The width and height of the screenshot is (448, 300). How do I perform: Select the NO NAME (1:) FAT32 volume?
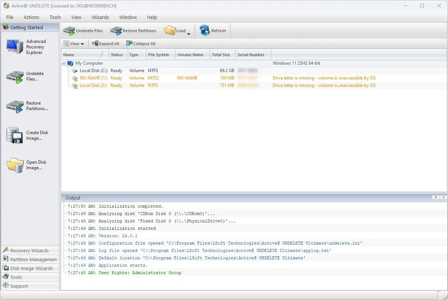coord(254,78)
